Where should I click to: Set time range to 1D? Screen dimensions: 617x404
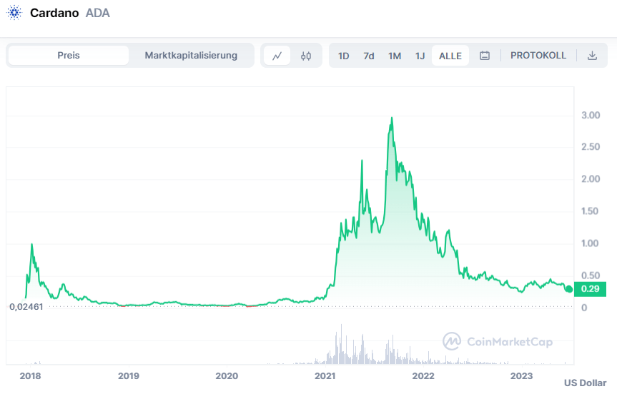coord(343,56)
